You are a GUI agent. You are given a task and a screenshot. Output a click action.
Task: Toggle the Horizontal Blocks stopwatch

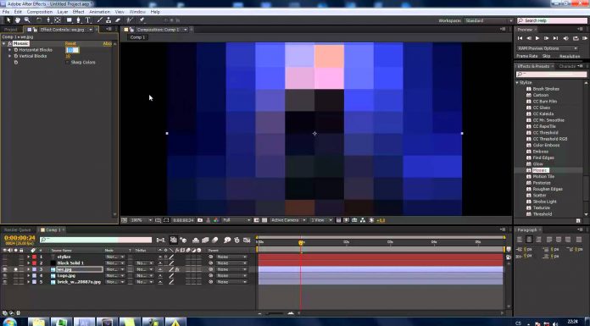click(16, 50)
